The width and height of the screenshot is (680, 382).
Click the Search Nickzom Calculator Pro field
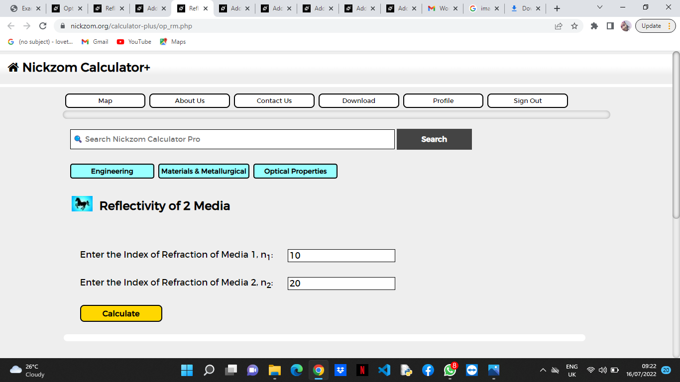pyautogui.click(x=232, y=139)
